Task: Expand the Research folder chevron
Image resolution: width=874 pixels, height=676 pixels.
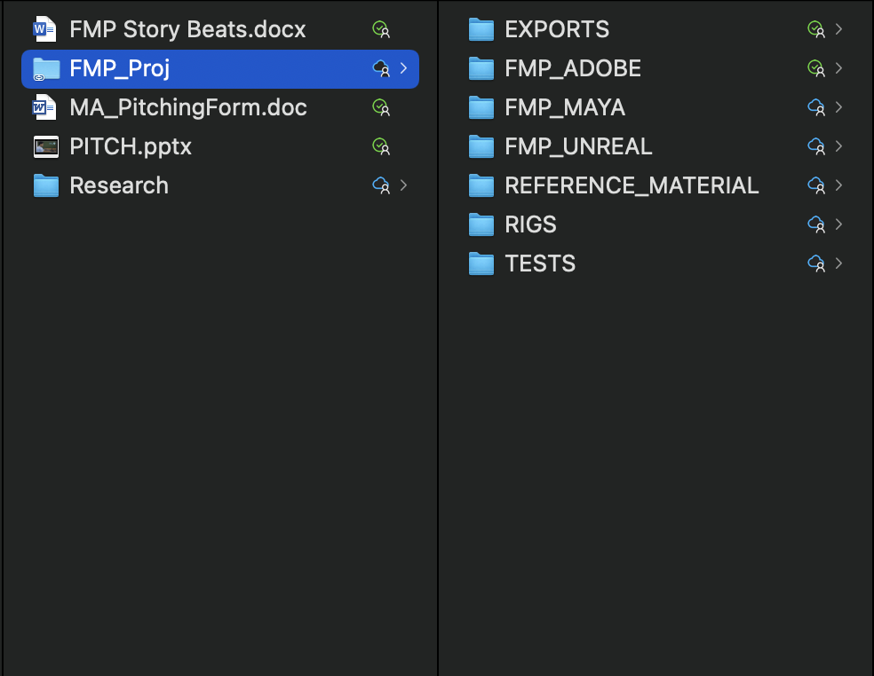Action: pyautogui.click(x=403, y=185)
